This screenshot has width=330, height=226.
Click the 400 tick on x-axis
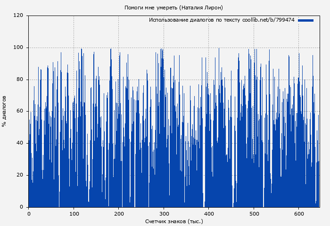(209, 214)
